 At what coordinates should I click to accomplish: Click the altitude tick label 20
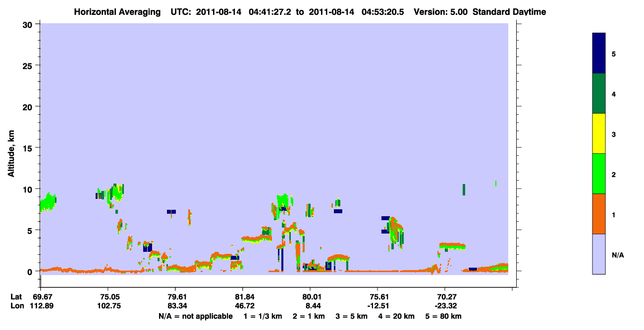pos(29,106)
